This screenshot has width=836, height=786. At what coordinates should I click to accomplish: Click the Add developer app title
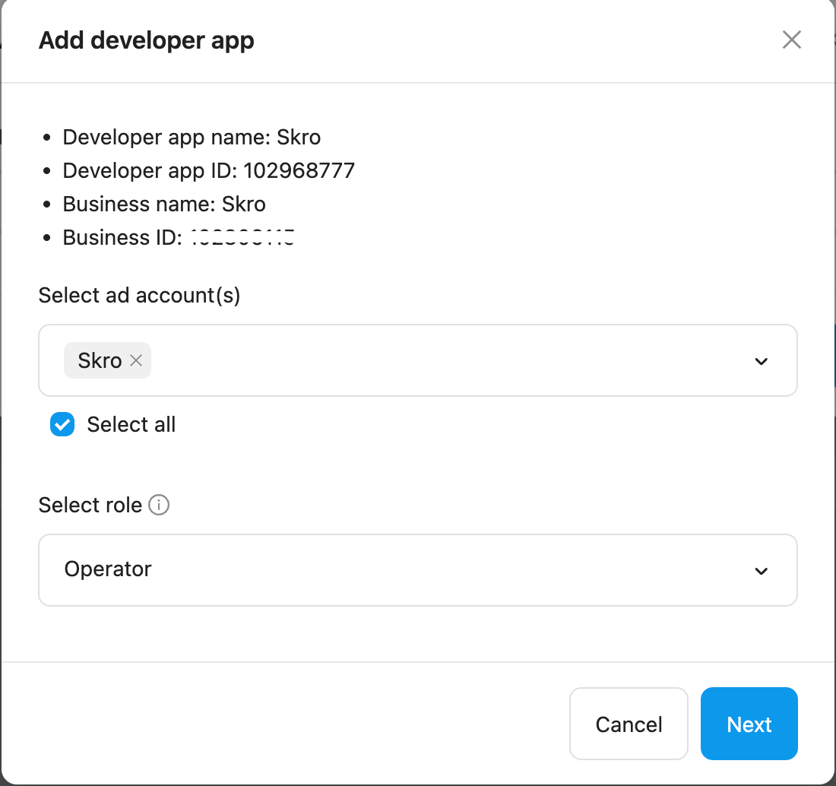[x=147, y=40]
